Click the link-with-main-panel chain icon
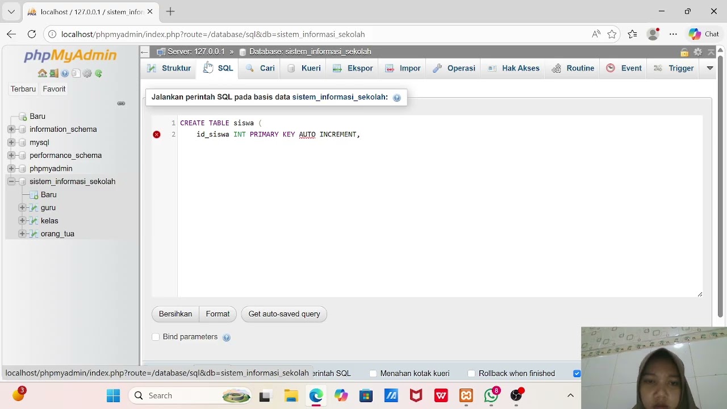This screenshot has height=409, width=727. [121, 103]
